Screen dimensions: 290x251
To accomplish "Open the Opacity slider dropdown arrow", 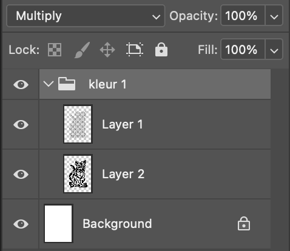I will point(274,16).
